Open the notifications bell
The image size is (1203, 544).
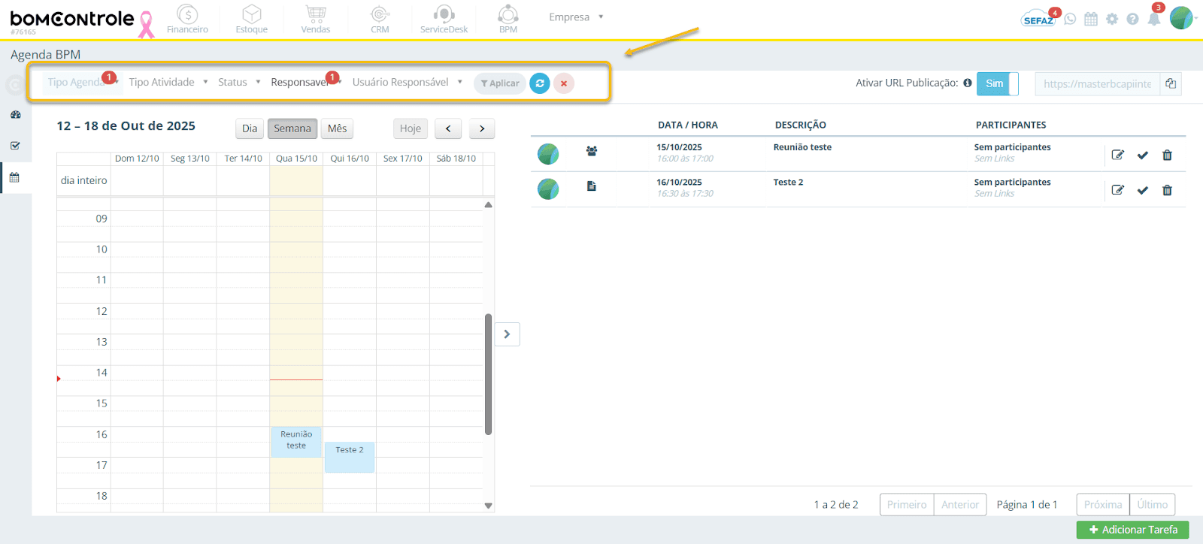[1154, 18]
